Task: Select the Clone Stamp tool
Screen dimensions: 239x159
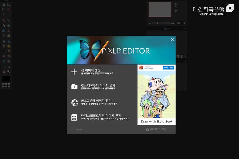Action: coord(9,31)
